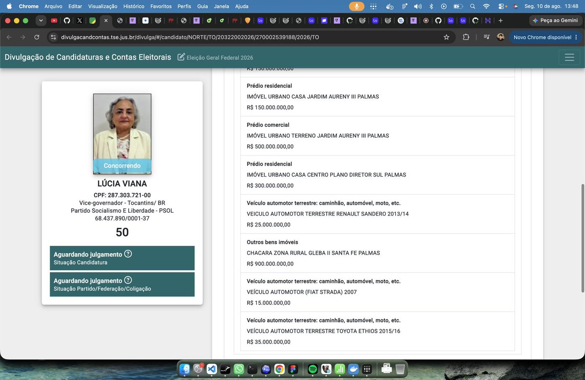Open Bluetooth menu bar icon

431,6
